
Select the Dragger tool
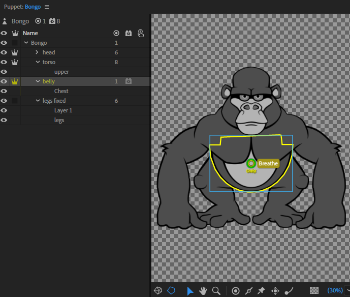(x=275, y=291)
